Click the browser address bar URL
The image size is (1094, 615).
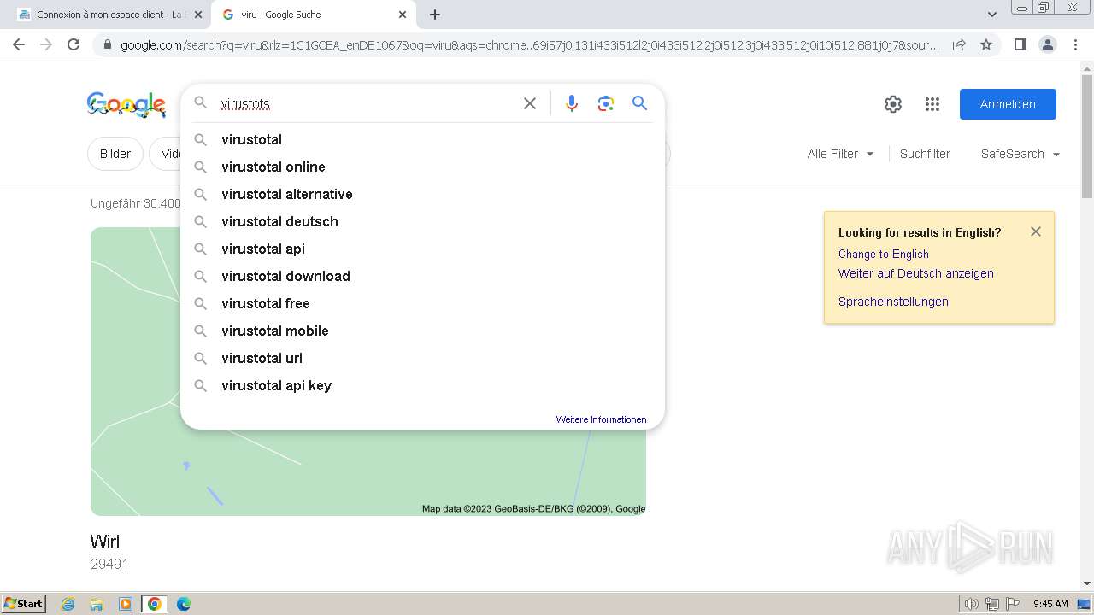[530, 44]
